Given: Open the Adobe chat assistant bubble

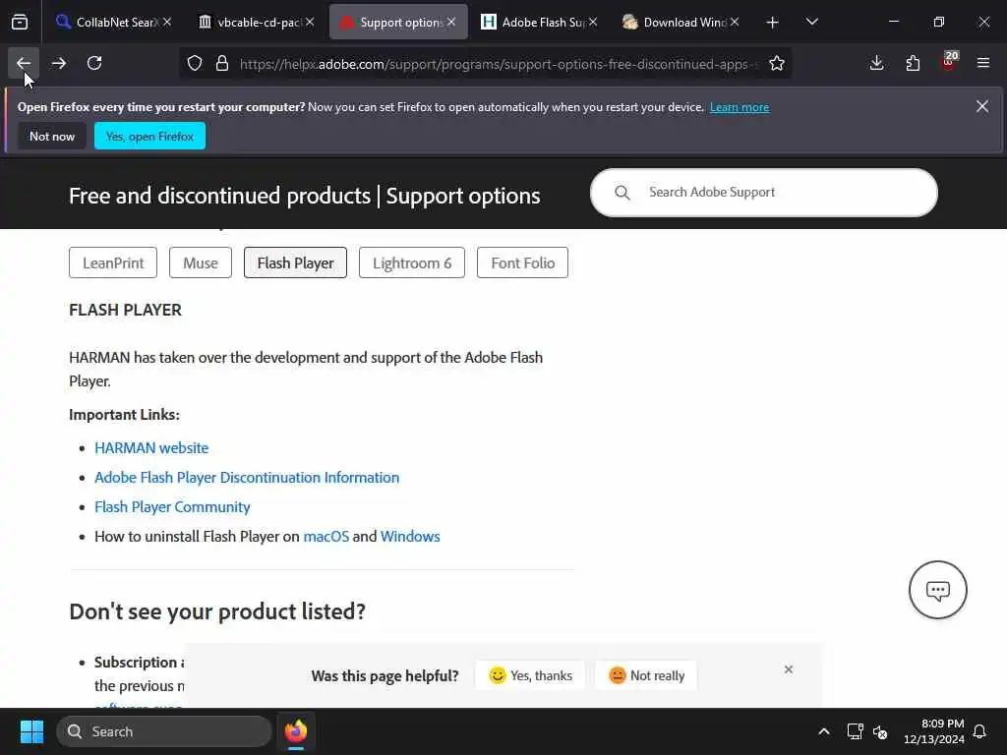Looking at the screenshot, I should tap(937, 590).
